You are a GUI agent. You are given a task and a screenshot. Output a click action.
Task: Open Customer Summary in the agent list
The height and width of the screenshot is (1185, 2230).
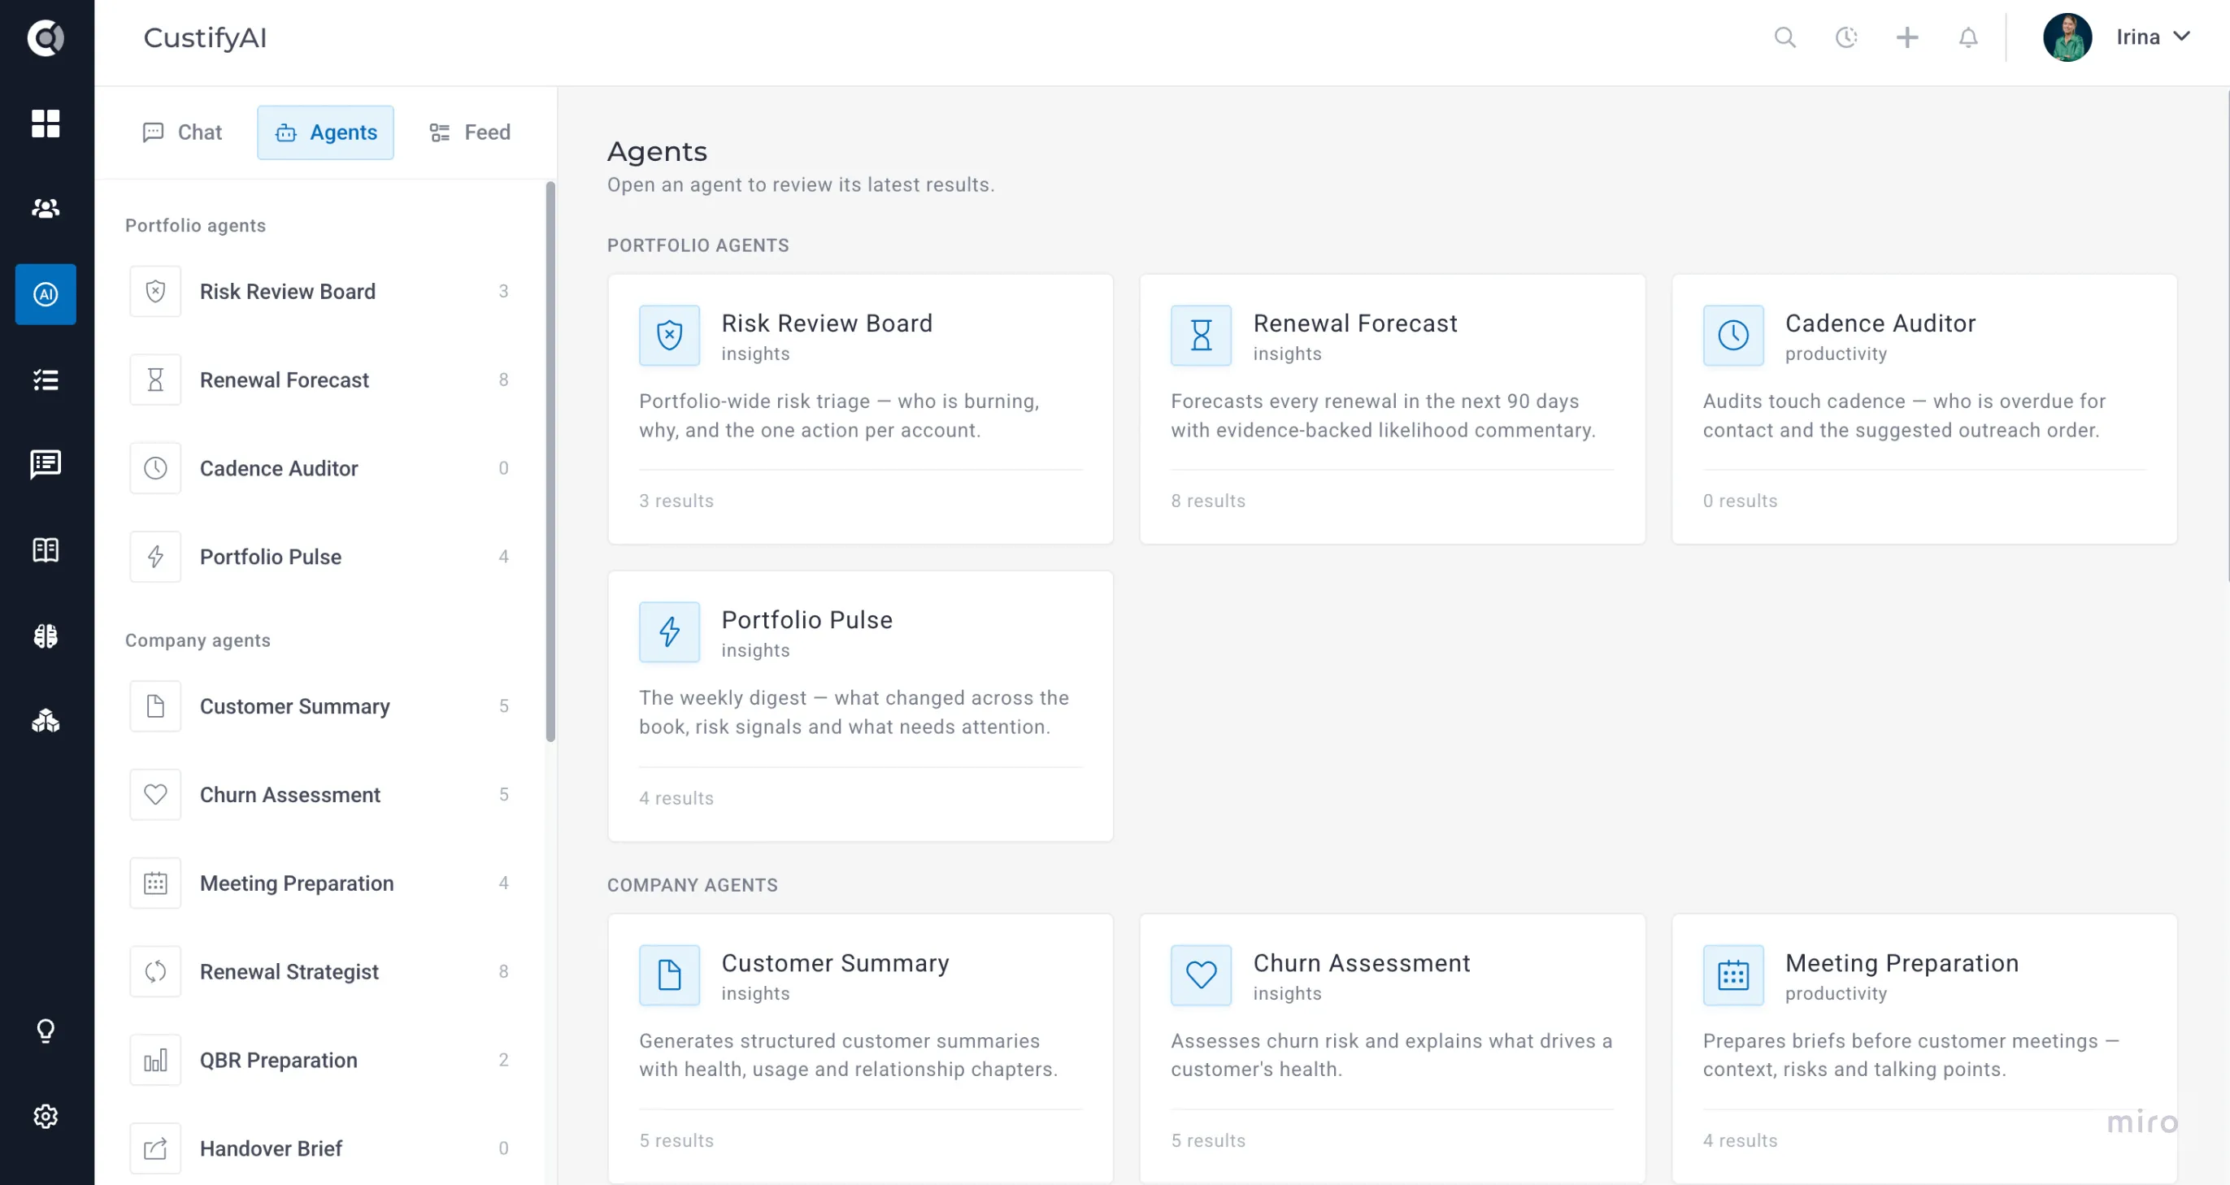(x=320, y=706)
